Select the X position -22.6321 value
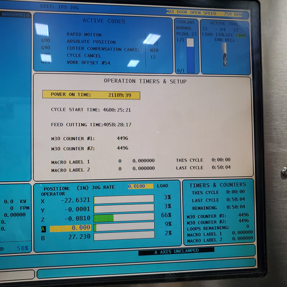The image size is (287, 287). [76, 200]
